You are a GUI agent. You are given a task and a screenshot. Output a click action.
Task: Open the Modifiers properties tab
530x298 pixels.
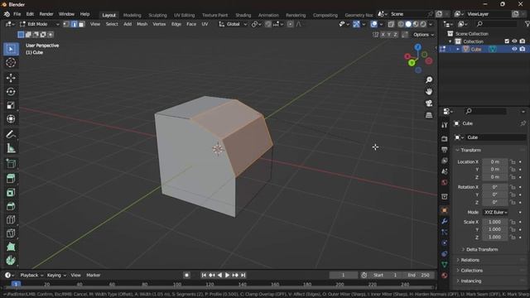tap(445, 221)
